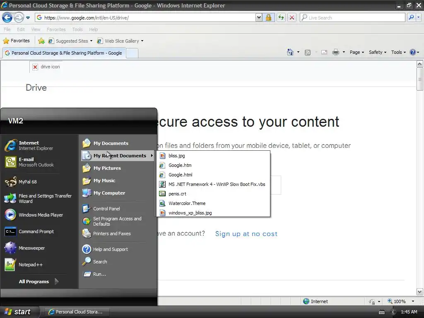424x318 pixels.
Task: Open Suggested Sites dropdown
Action: (70, 41)
